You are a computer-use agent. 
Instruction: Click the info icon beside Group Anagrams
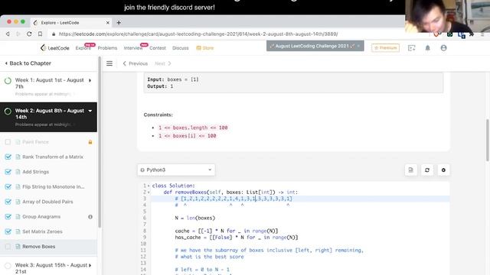click(90, 217)
